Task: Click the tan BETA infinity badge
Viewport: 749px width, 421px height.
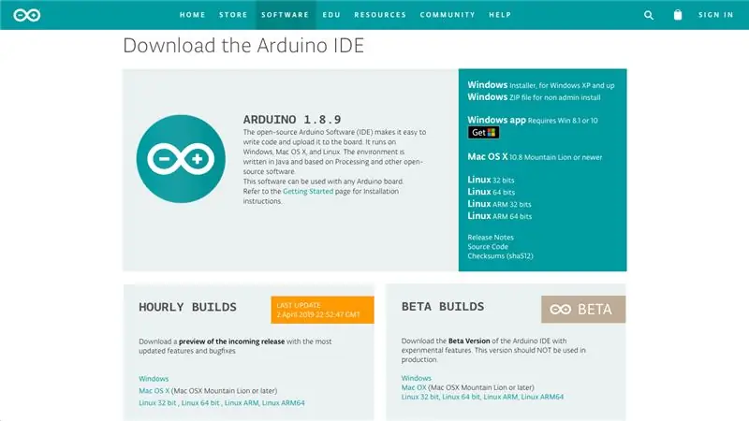Action: tap(583, 310)
